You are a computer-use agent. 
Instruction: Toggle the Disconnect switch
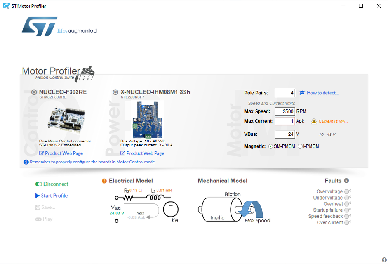(52, 184)
